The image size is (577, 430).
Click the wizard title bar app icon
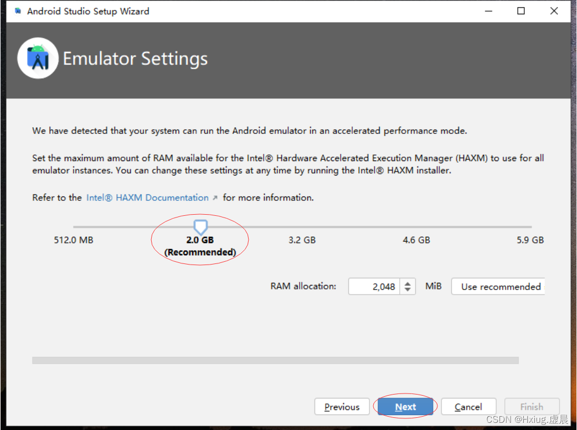[x=17, y=10]
